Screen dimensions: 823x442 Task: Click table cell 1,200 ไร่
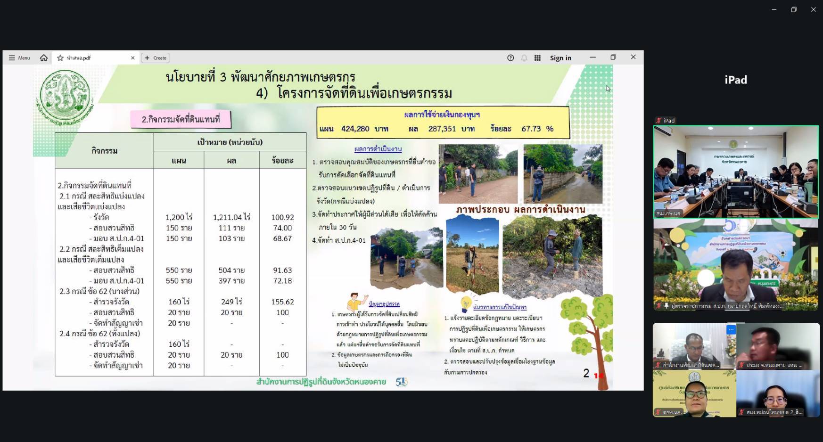tap(179, 217)
